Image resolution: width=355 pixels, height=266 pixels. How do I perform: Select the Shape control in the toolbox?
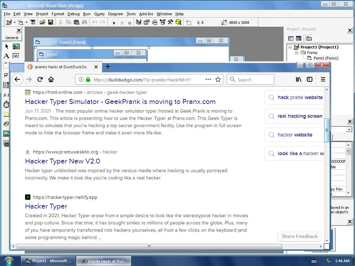[x=6, y=124]
